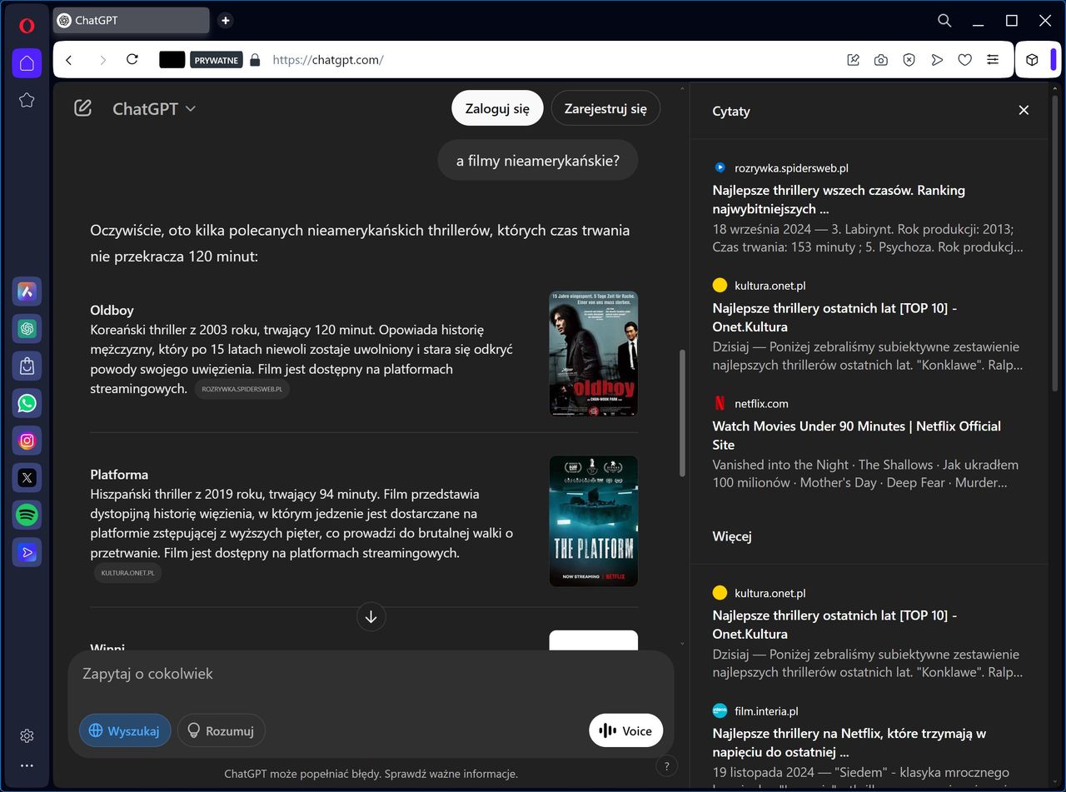Open X (Twitter) in the sidebar
Viewport: 1066px width, 792px height.
[x=27, y=478]
